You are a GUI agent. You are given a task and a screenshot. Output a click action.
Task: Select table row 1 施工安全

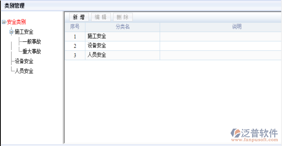tap(173, 36)
